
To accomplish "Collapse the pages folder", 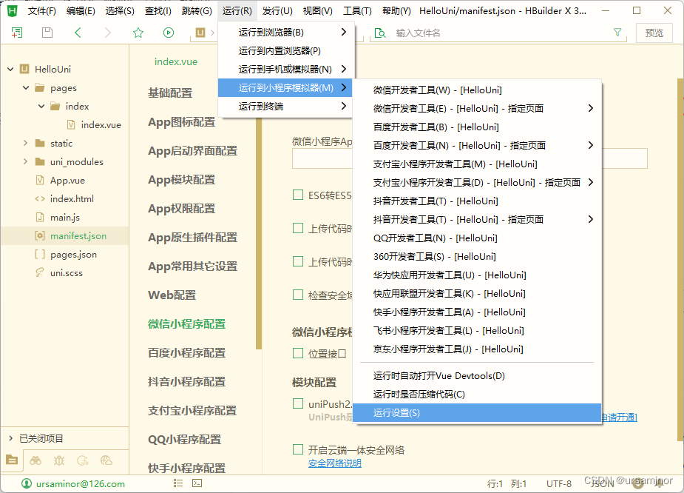I will 26,88.
